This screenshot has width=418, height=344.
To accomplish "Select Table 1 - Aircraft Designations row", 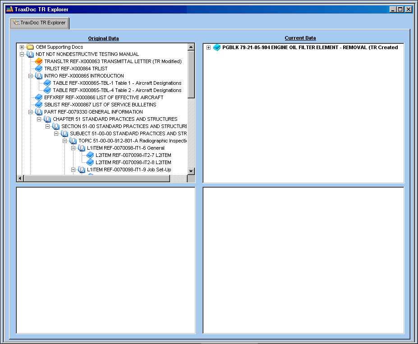I will point(117,83).
